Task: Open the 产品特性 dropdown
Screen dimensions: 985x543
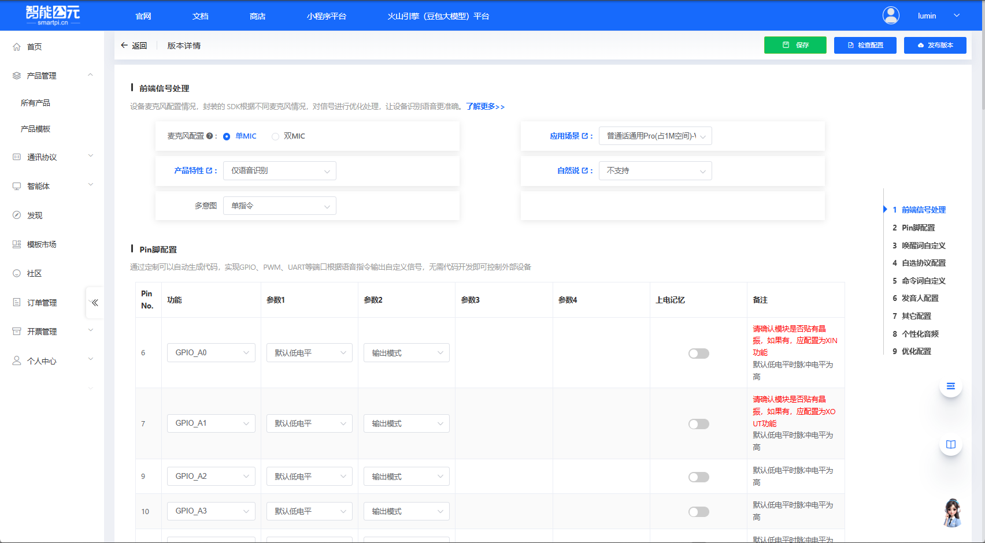Action: point(280,171)
